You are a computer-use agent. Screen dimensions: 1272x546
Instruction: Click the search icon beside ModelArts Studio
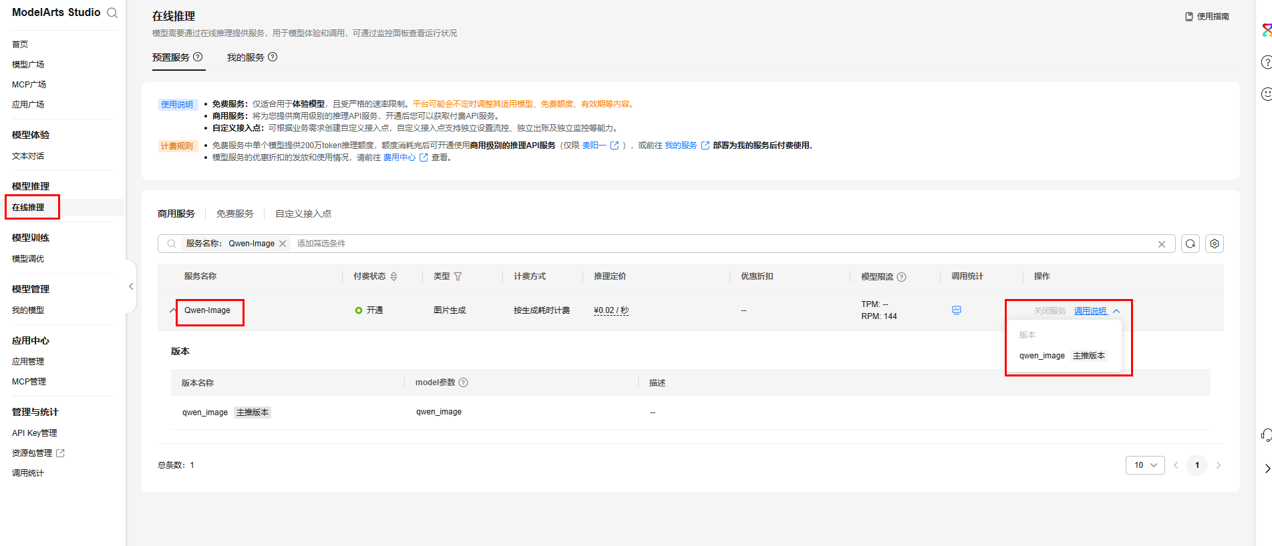pos(112,13)
